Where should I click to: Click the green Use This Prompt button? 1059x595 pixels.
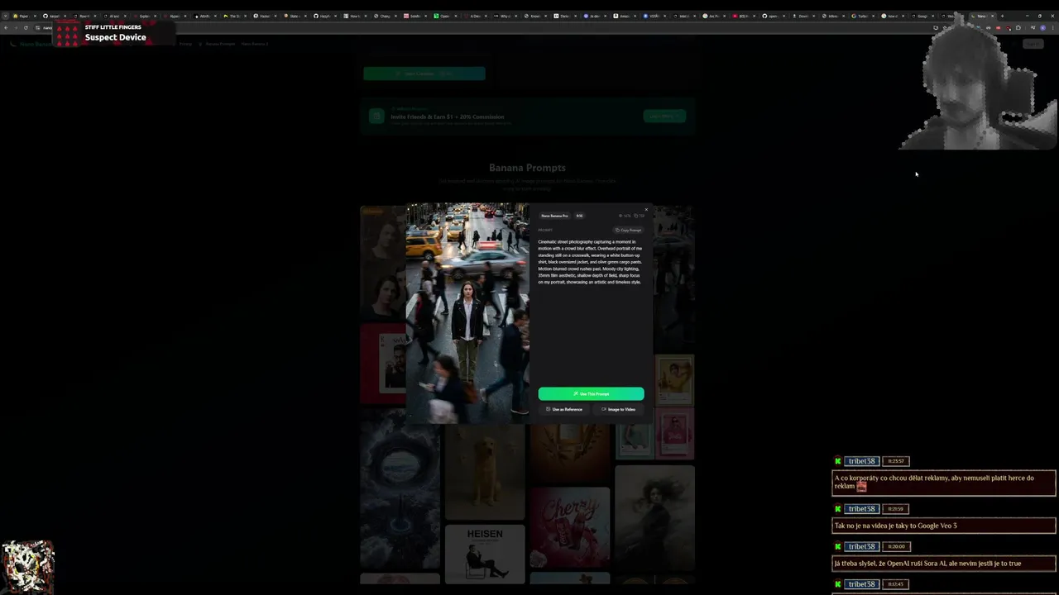591,394
